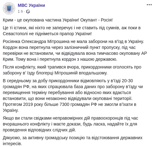Click the line mentioning блогерці Мітрошиній
The width and height of the screenshot is (153, 147).
point(55,73)
